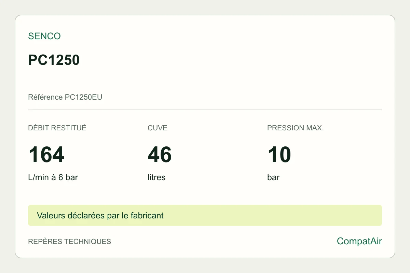Click the litres unit text
This screenshot has height=273, width=410.
[156, 177]
